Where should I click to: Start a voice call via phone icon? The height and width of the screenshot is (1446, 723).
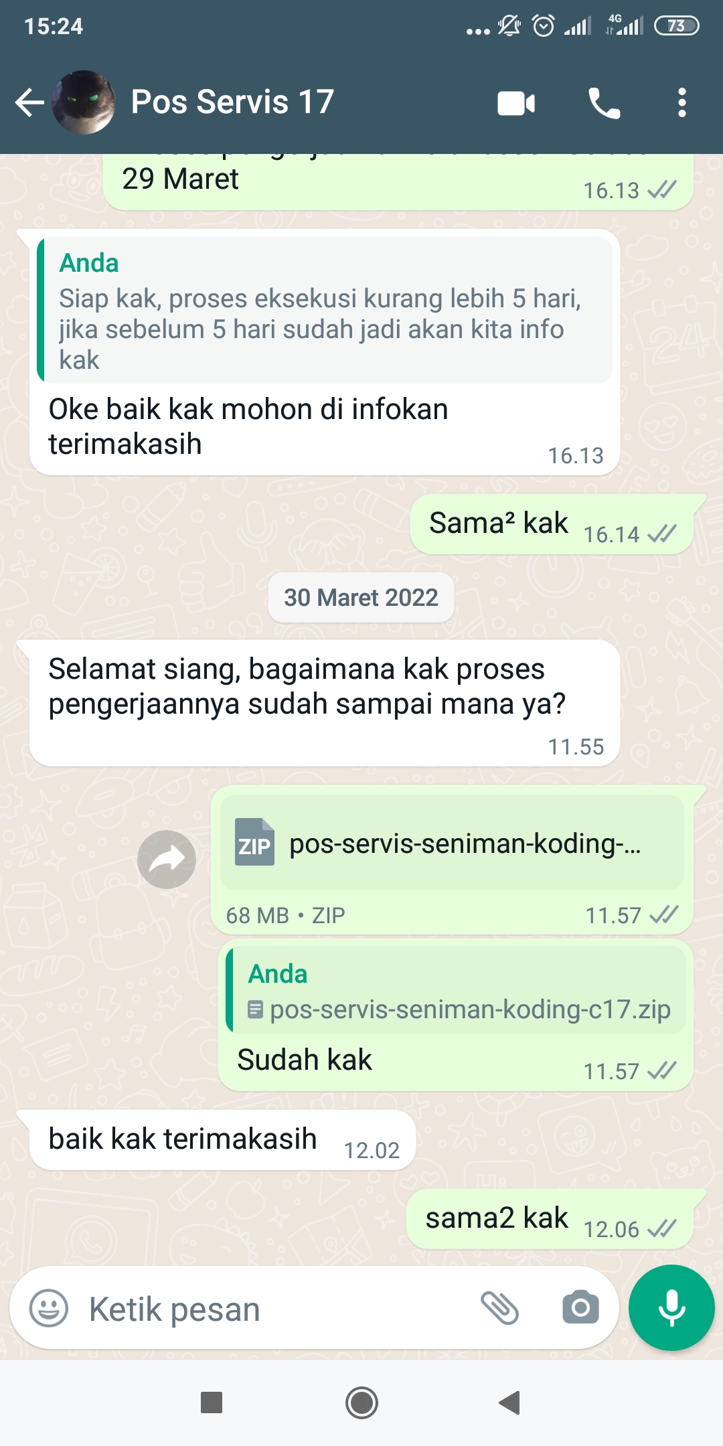604,103
